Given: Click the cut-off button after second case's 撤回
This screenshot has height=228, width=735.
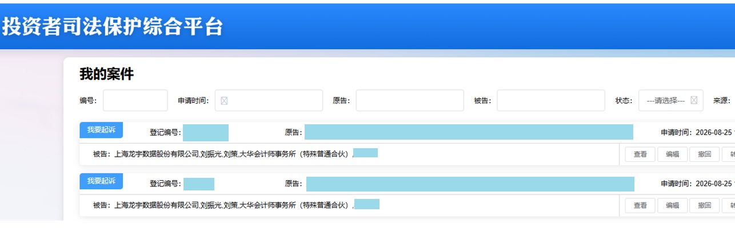Looking at the screenshot, I should point(729,206).
